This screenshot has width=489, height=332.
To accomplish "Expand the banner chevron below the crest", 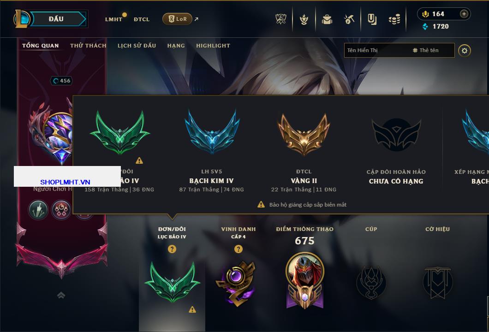I will pos(61,295).
